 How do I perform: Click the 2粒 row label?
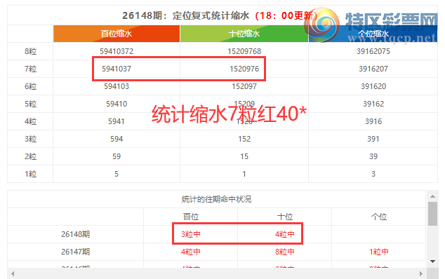(30, 156)
